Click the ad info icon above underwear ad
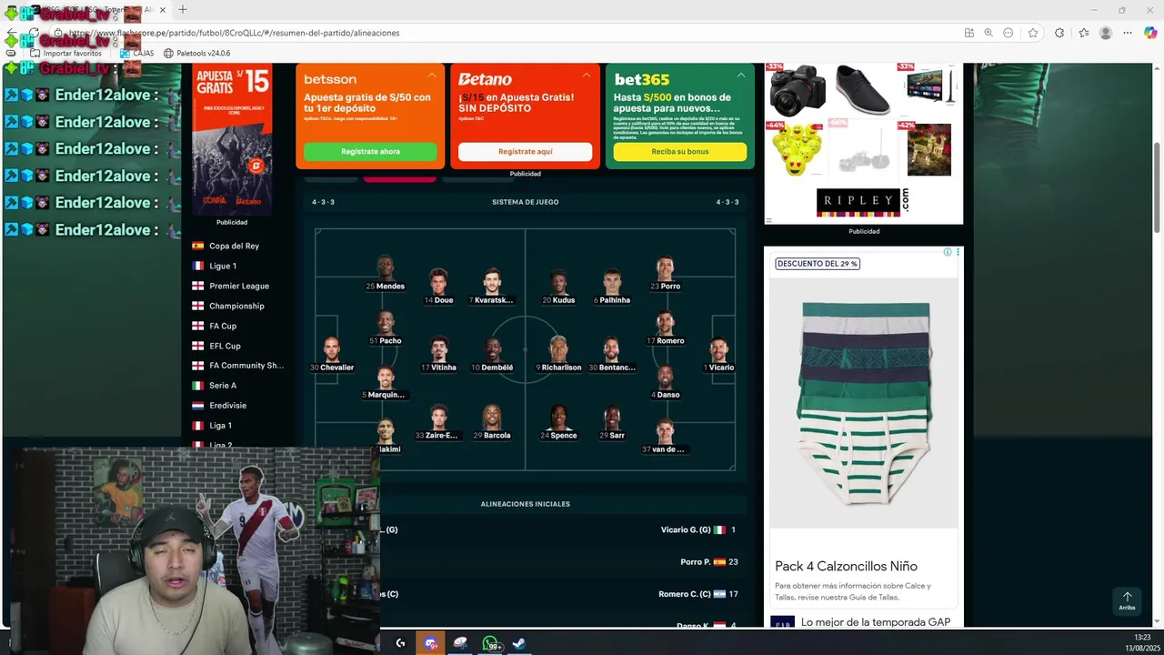Viewport: 1164px width, 655px height. coord(948,252)
